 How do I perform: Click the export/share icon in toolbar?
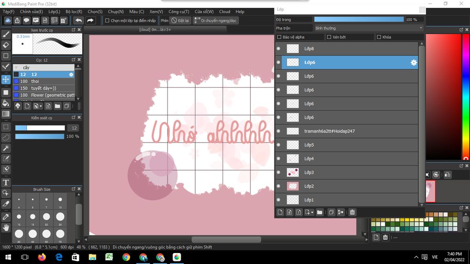coord(17,20)
